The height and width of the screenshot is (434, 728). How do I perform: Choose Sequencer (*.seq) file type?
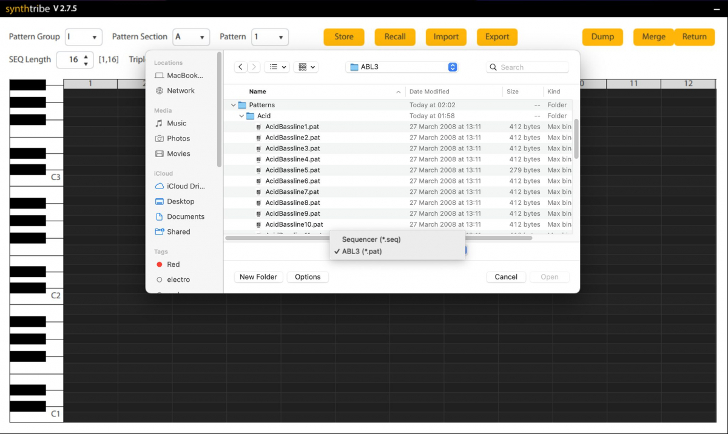pos(371,239)
